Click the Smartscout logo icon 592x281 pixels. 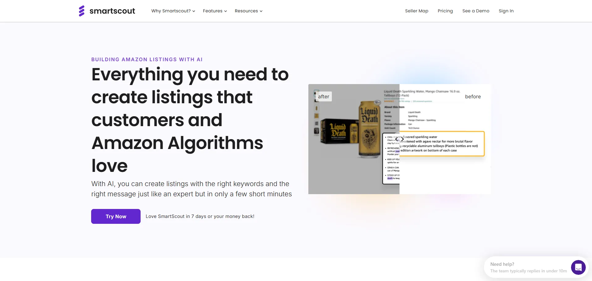coord(82,11)
